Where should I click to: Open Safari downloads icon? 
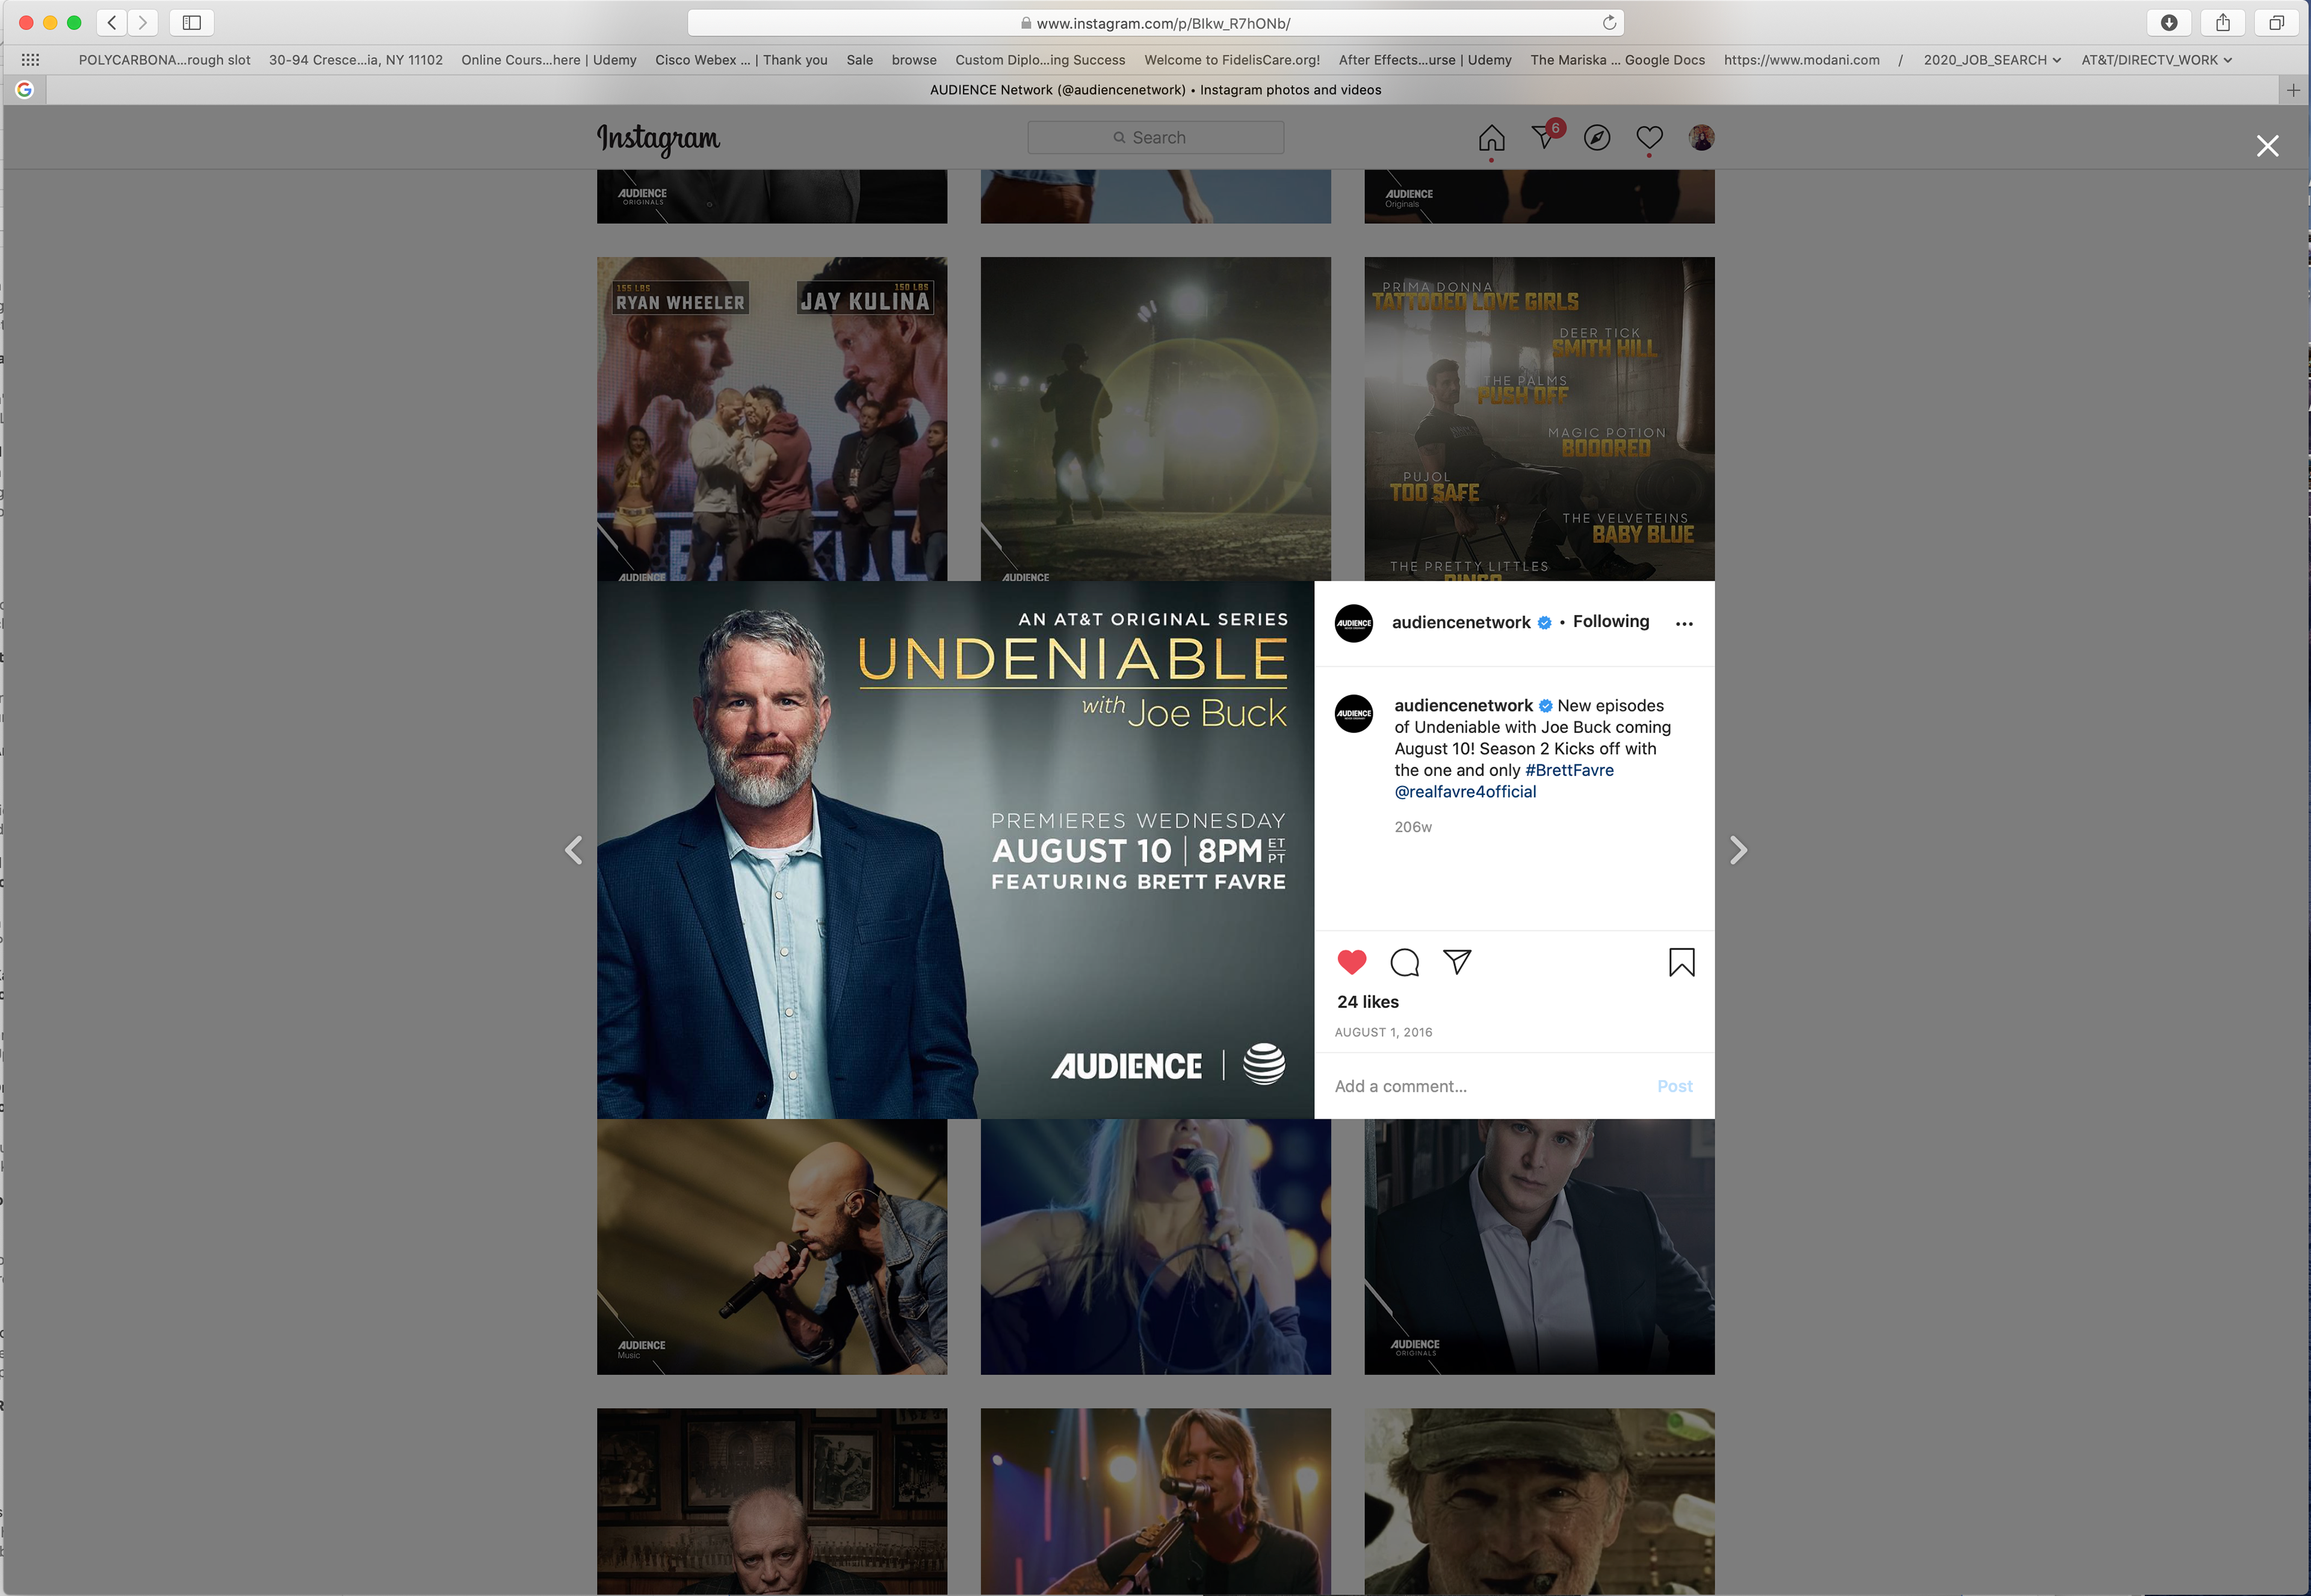pos(2169,22)
